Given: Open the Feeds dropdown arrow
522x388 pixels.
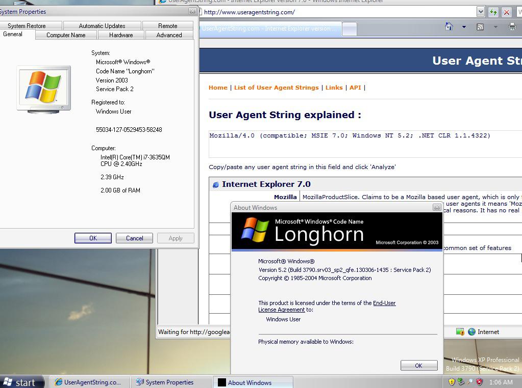Looking at the screenshot, I should coord(495,27).
